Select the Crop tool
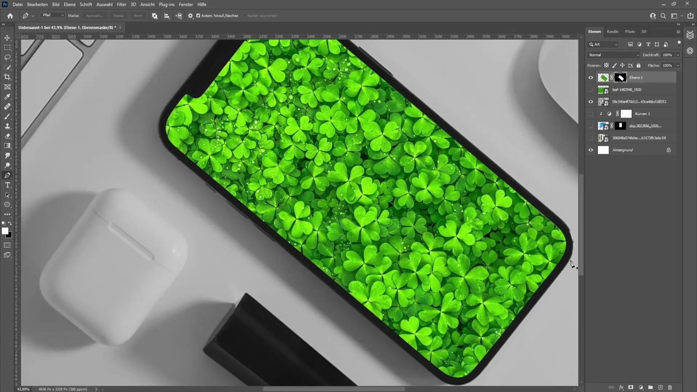Image resolution: width=697 pixels, height=392 pixels. 7,77
